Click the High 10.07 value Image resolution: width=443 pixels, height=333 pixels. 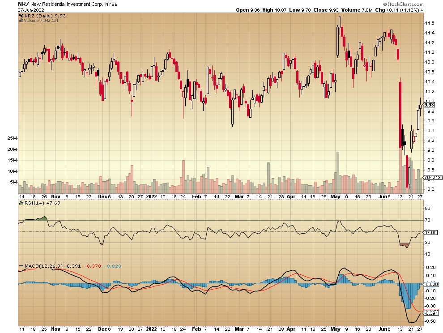point(274,10)
